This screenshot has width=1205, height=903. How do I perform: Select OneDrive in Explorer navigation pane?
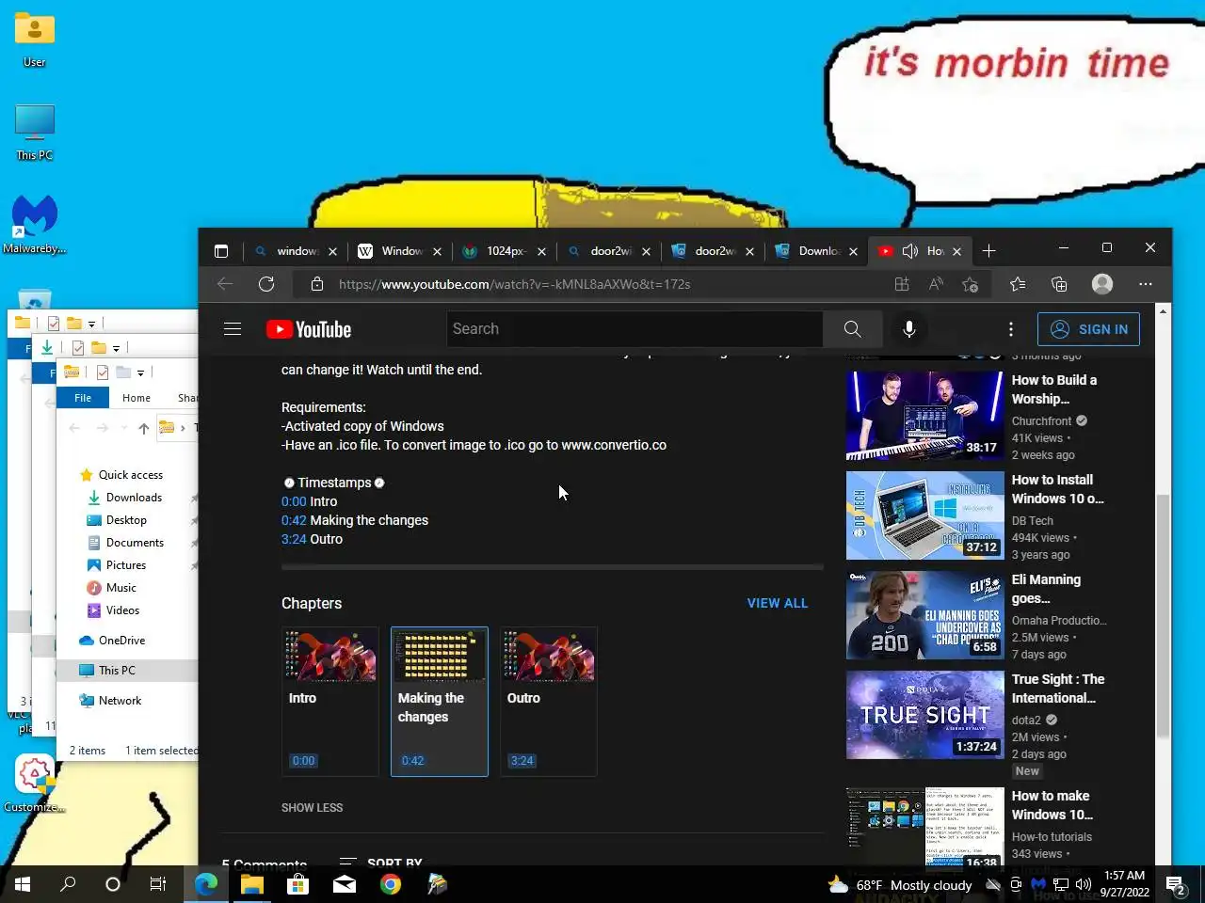(121, 641)
